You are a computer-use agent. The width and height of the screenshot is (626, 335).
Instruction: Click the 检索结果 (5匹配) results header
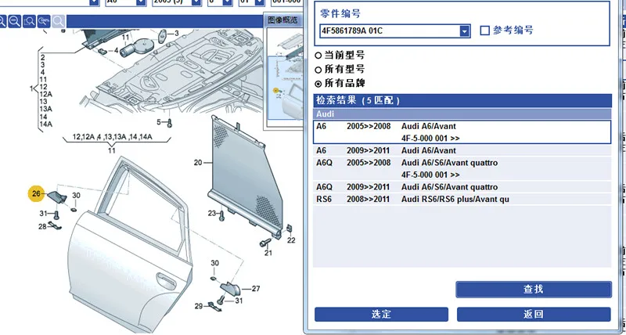(x=462, y=101)
